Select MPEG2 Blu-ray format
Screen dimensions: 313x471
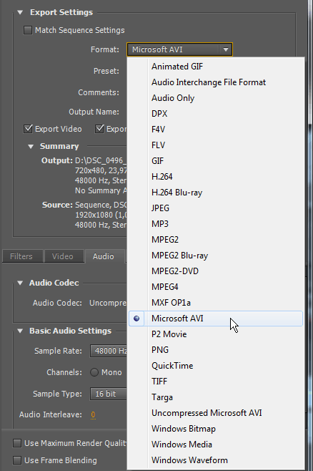pos(216,256)
